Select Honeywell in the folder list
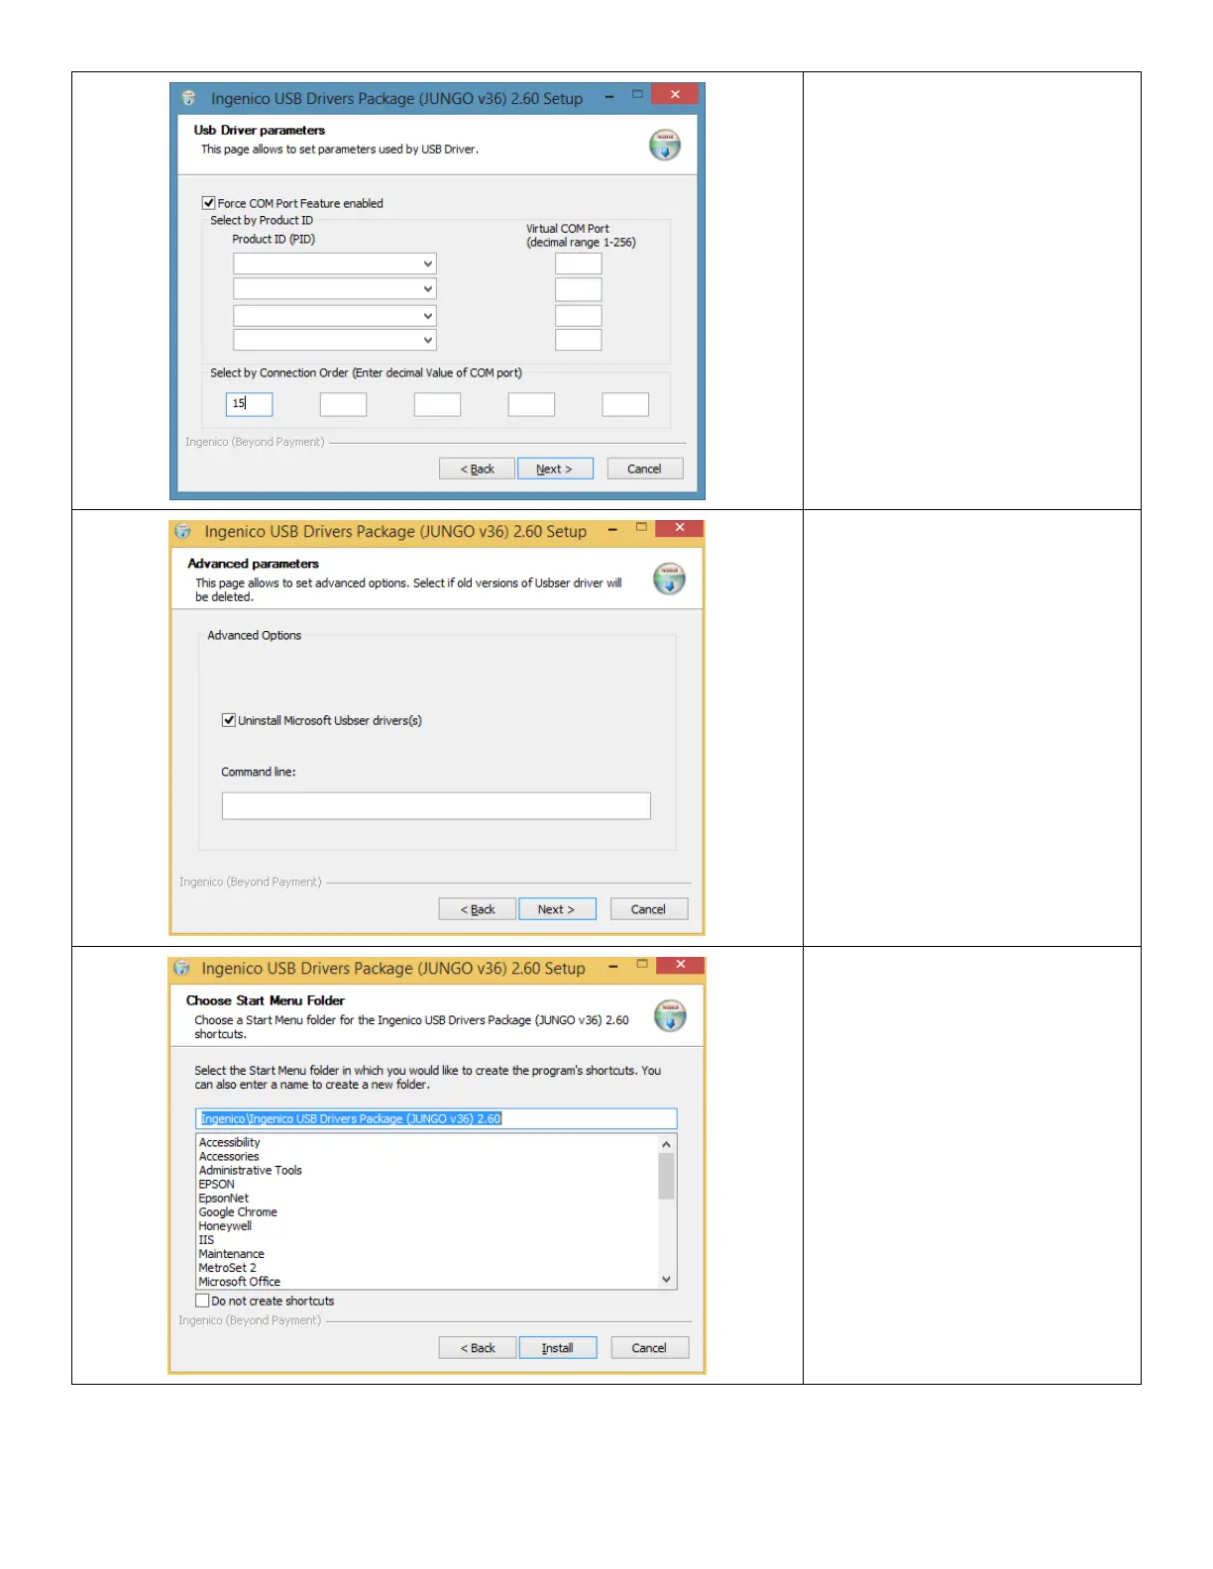Image resolution: width=1213 pixels, height=1569 pixels. coord(225,1225)
